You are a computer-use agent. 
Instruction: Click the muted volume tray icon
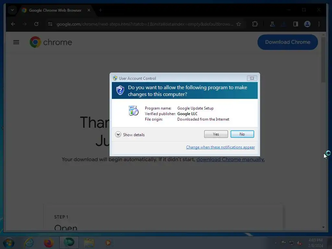point(299,243)
